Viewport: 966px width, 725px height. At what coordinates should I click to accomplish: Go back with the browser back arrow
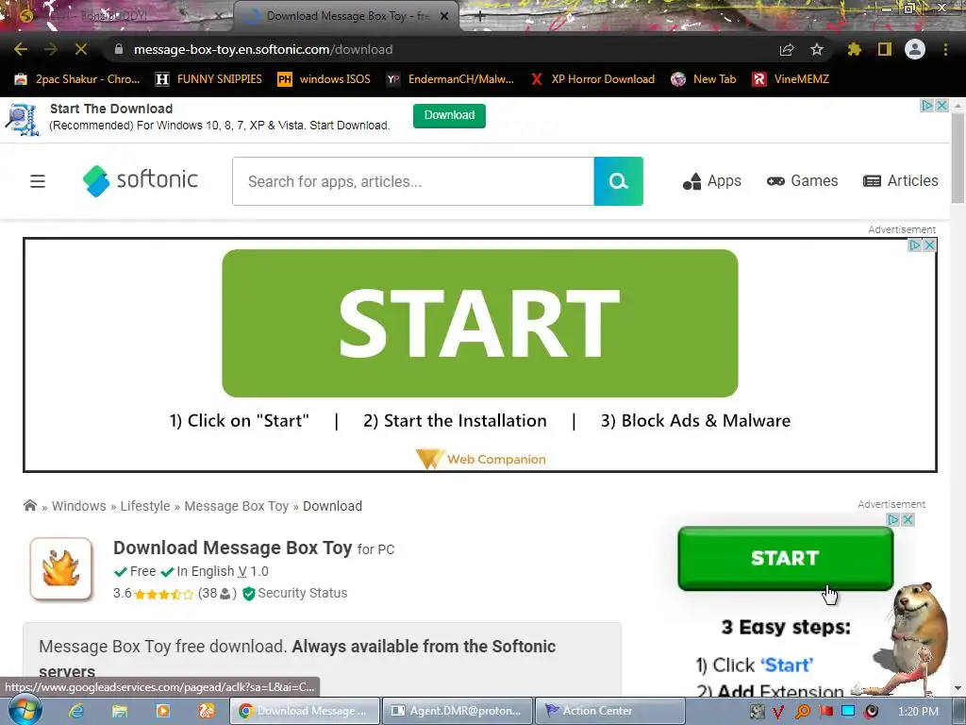[x=21, y=49]
